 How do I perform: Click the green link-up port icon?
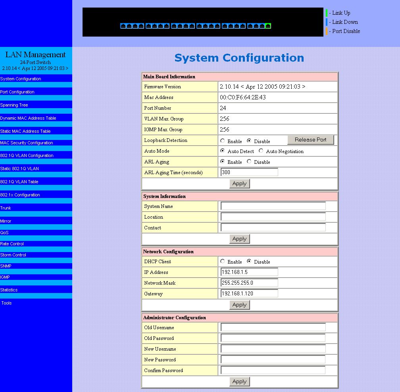(x=268, y=26)
